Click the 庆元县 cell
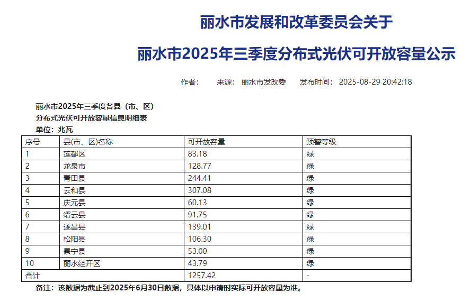The height and width of the screenshot is (302, 471). [74, 203]
